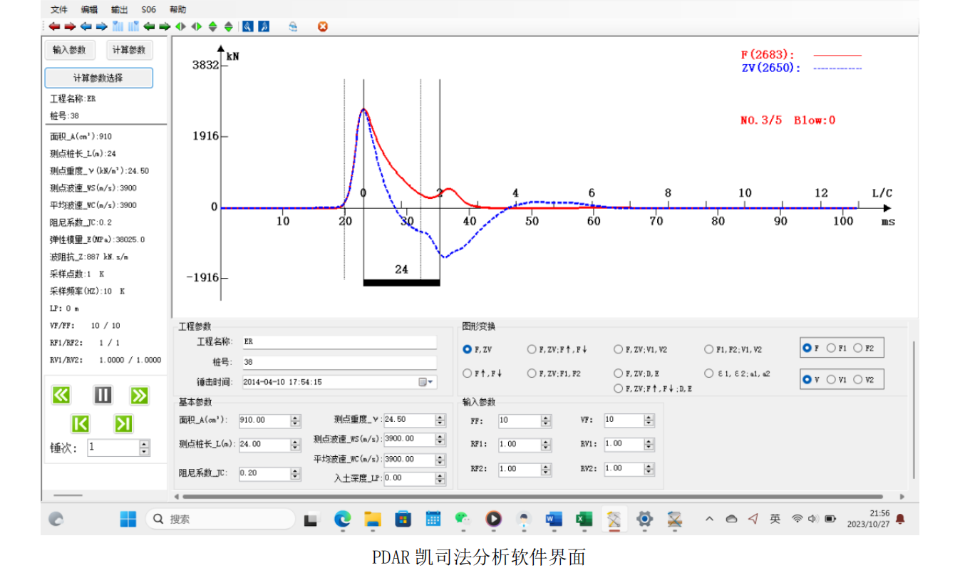Click the 锤次 spinner up arrow
This screenshot has height=573, width=960.
pos(145,444)
